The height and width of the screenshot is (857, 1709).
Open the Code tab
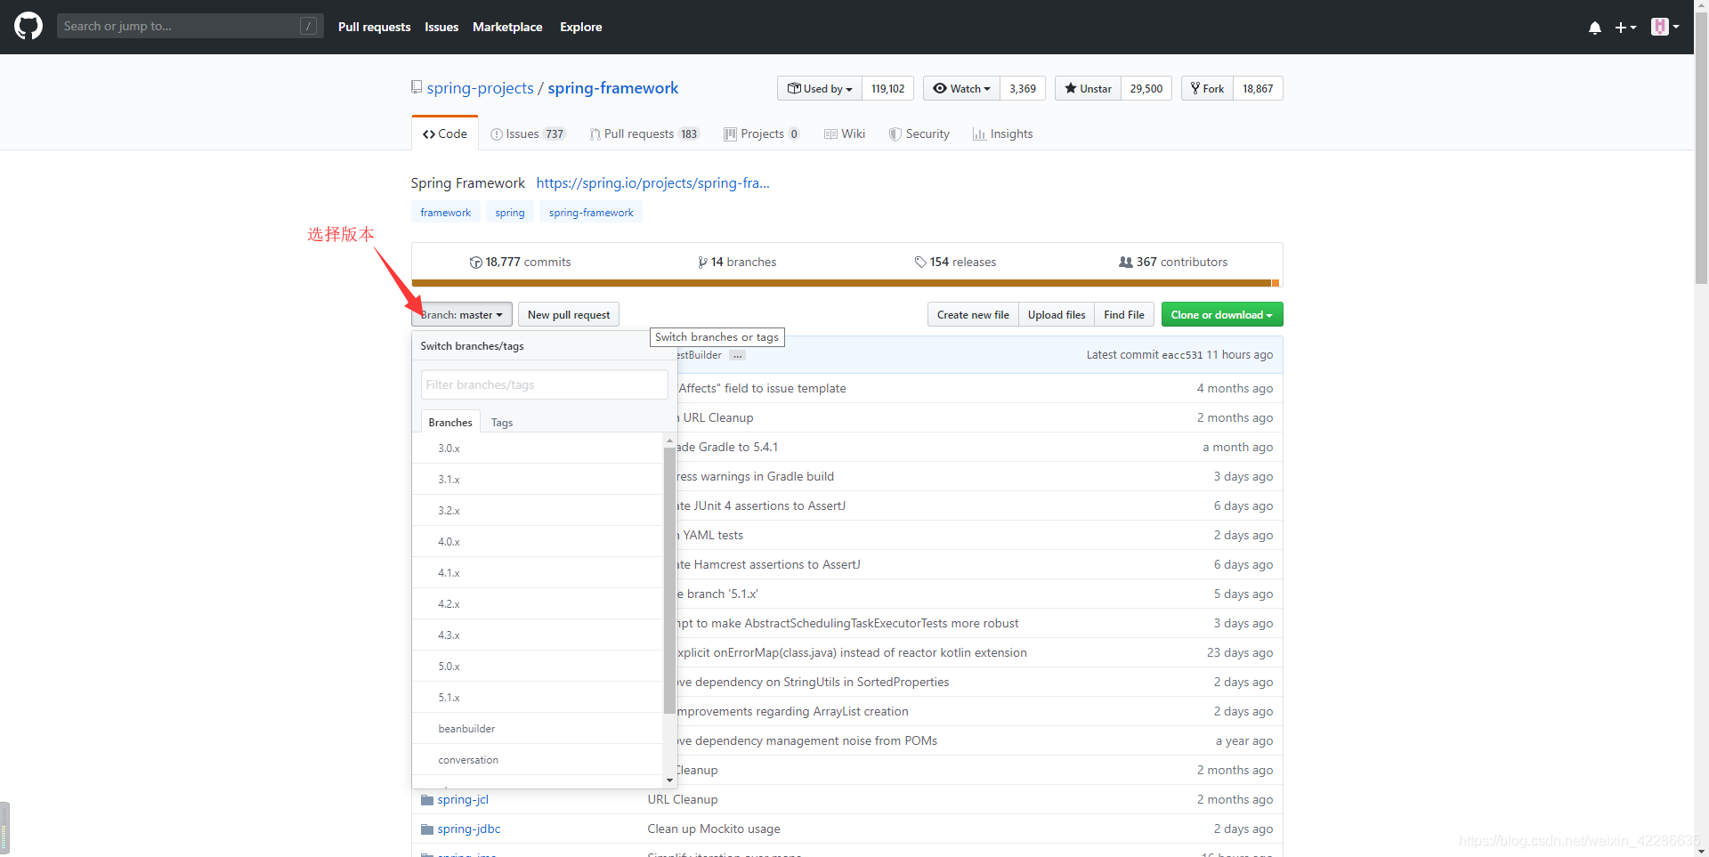445,133
